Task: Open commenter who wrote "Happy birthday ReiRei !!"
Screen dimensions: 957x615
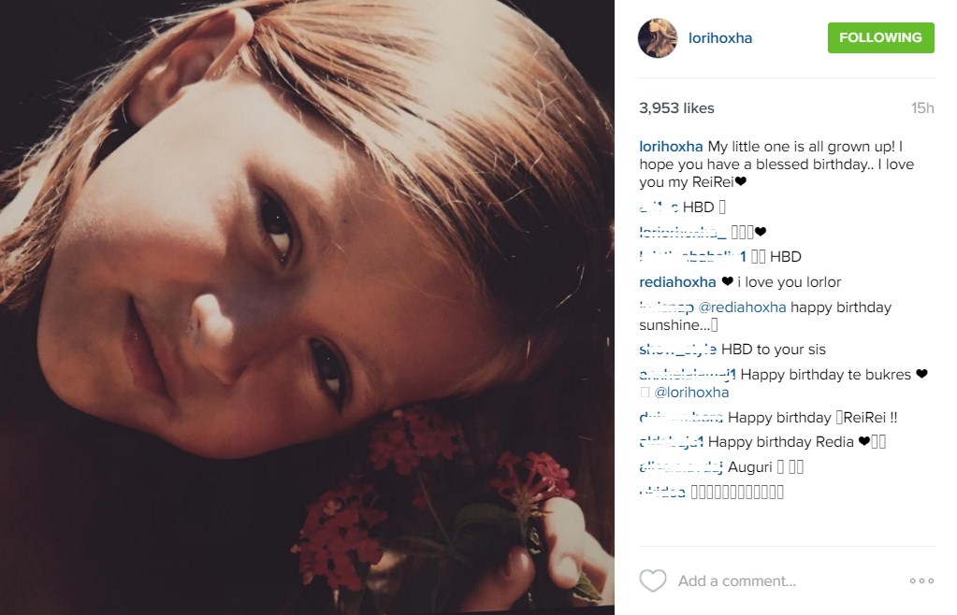Action: point(681,418)
